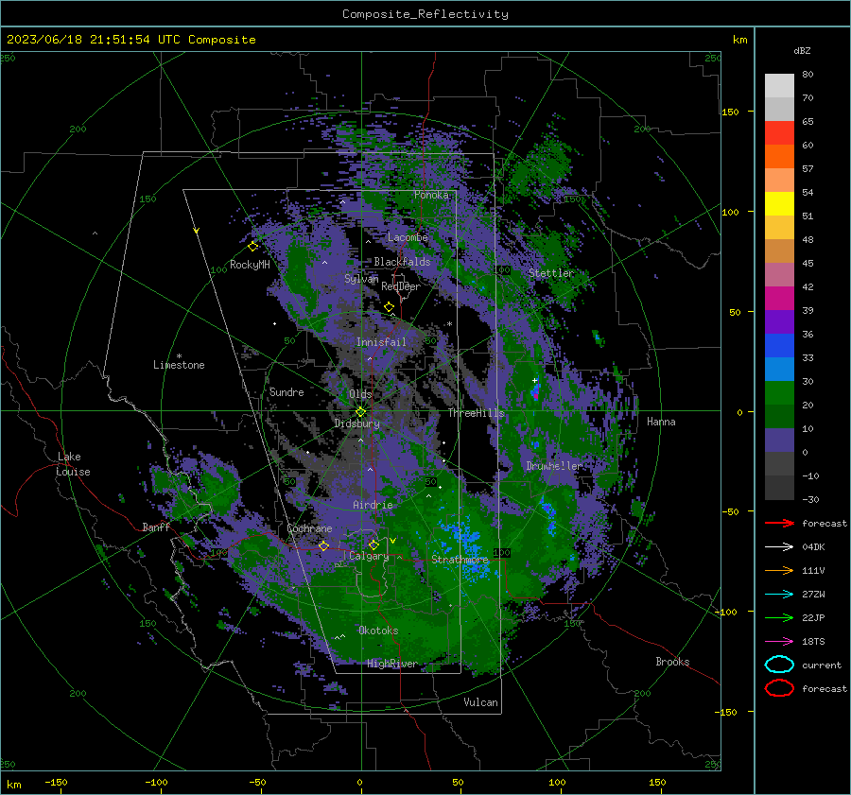The height and width of the screenshot is (795, 851).
Task: Click the cyan 'current' ellipse legend icon
Action: tap(779, 665)
